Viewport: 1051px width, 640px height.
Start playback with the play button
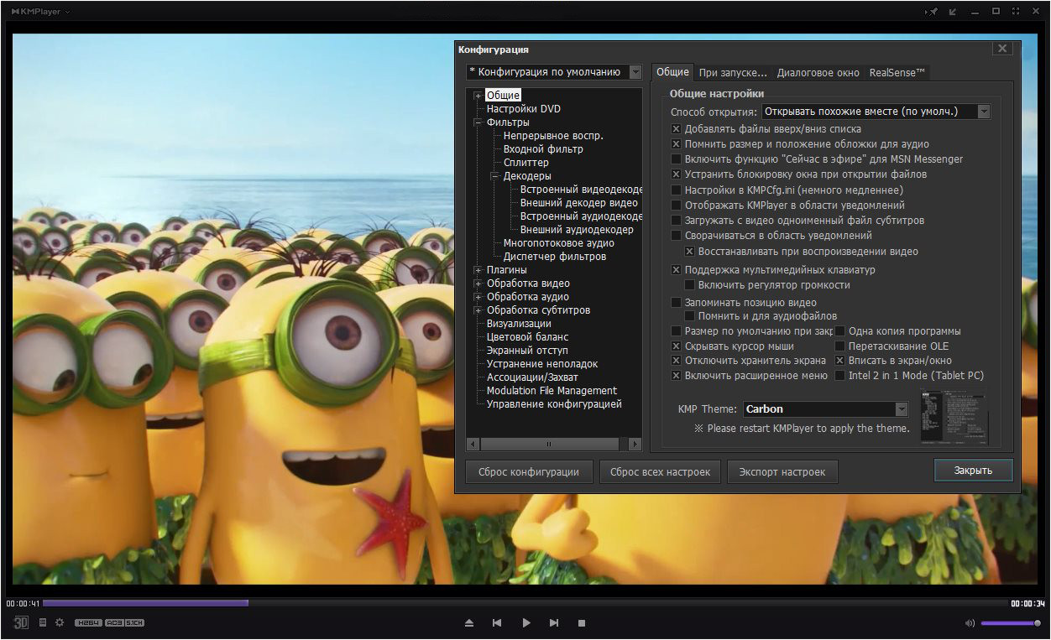526,623
